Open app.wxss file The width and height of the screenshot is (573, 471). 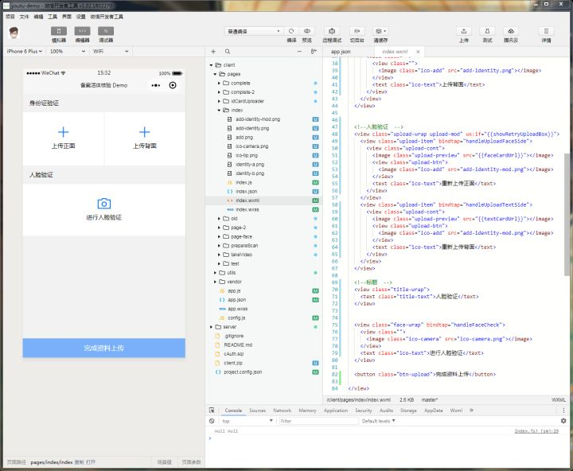coord(237,309)
